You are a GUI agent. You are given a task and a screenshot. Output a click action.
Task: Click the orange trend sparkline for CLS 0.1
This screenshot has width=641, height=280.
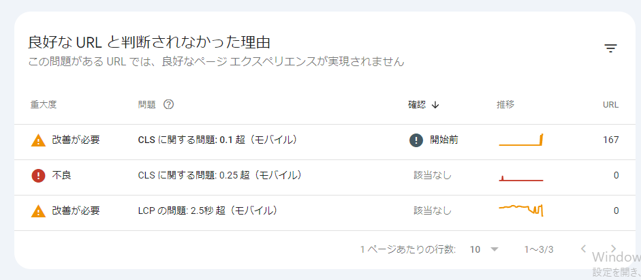(521, 140)
